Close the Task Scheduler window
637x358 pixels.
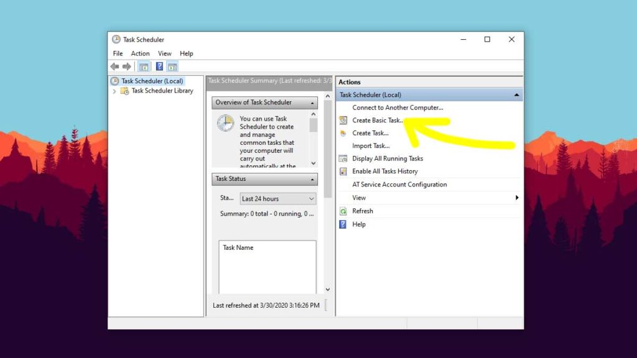tap(511, 39)
